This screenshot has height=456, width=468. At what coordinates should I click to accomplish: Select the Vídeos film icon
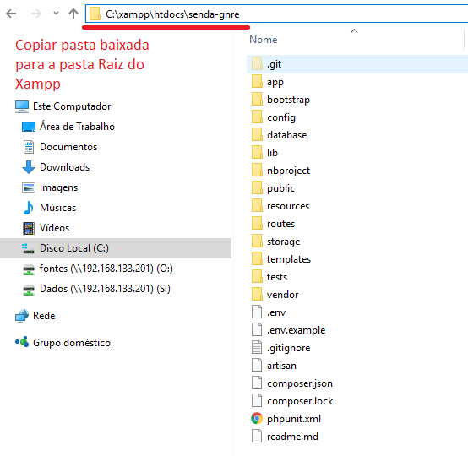[29, 228]
